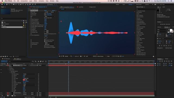
Task: Enable the Duration Averaging checkbox
Action: (45, 46)
